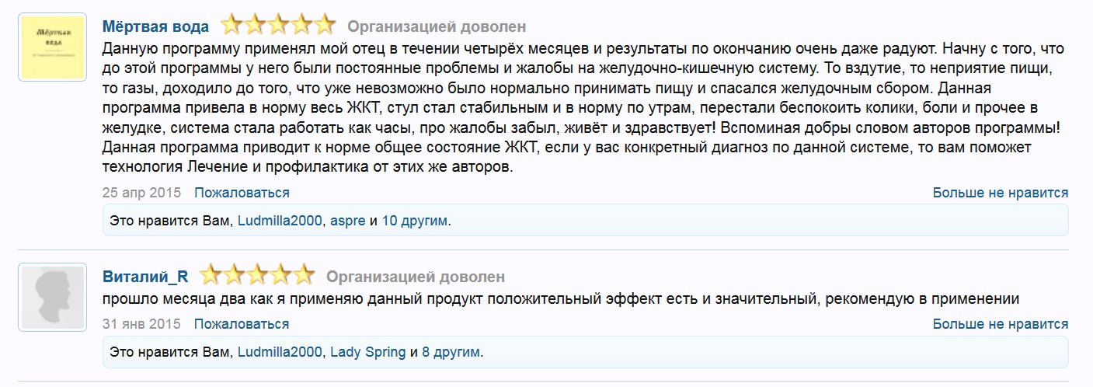Open the Виталий_R user profile link
The image size is (1093, 387).
coord(145,277)
